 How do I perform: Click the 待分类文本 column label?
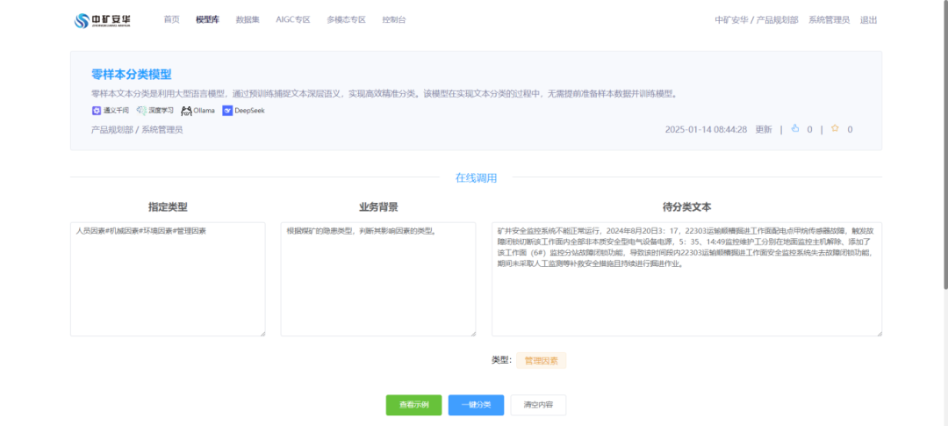[686, 207]
